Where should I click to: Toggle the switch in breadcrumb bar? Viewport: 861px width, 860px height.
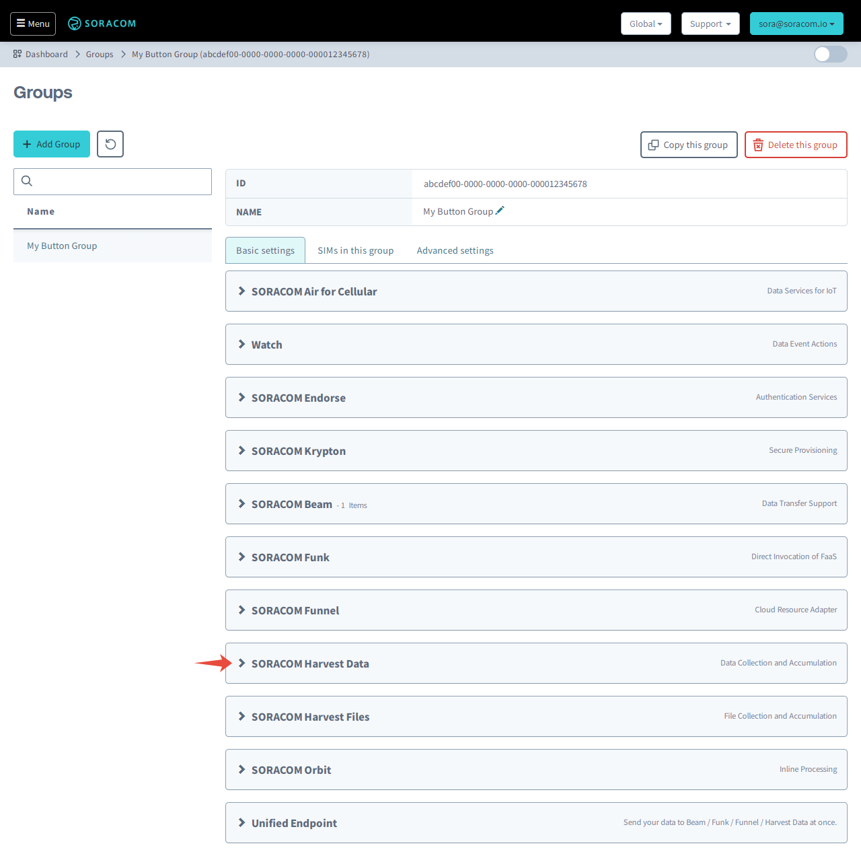click(830, 54)
